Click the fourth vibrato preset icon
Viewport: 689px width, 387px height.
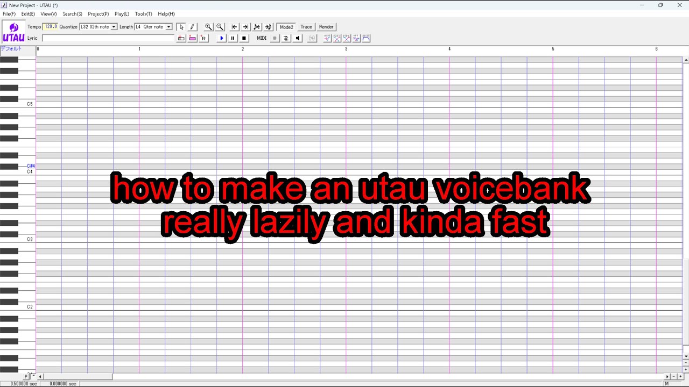356,38
